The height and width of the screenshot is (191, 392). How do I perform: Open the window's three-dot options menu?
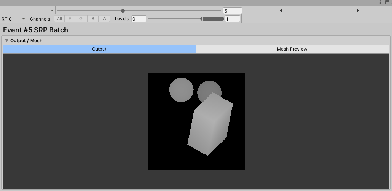(380, 3)
